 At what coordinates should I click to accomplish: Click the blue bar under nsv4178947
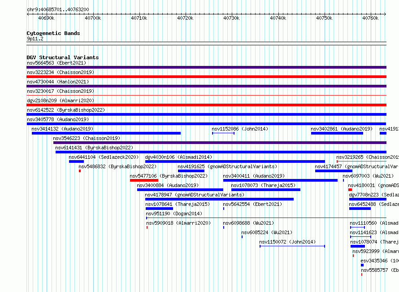[x=219, y=199]
